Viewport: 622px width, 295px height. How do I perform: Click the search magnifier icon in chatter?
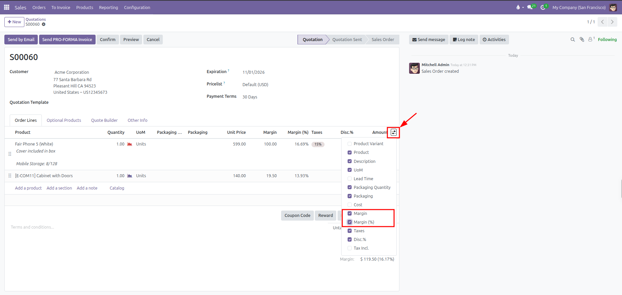click(573, 39)
